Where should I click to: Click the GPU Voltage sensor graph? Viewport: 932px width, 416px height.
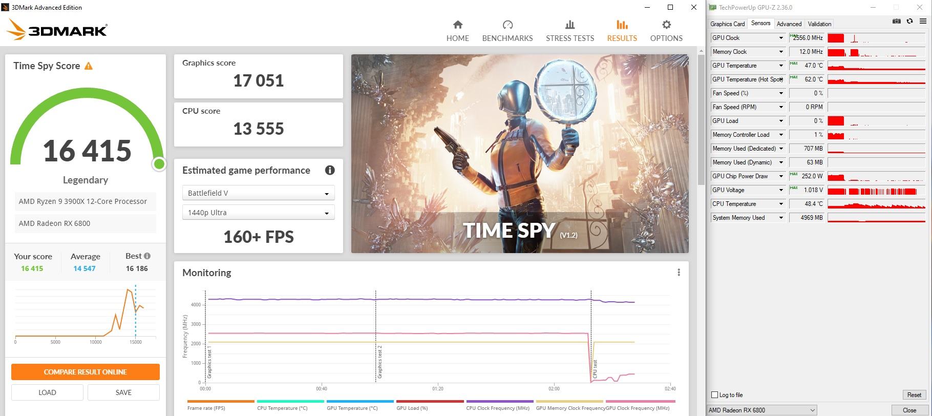[876, 190]
